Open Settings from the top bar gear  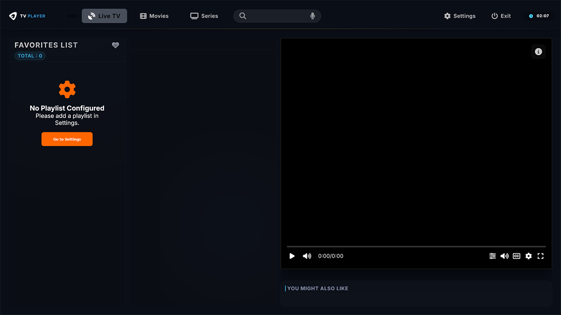click(459, 16)
